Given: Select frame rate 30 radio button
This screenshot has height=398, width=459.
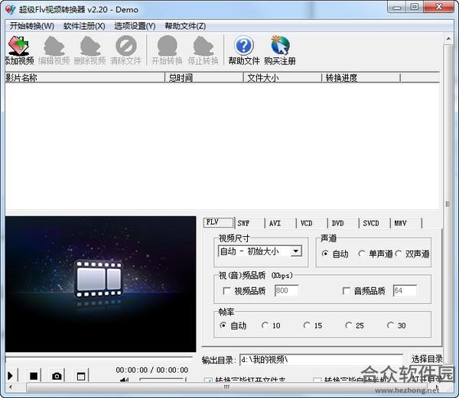Looking at the screenshot, I should click(x=390, y=325).
